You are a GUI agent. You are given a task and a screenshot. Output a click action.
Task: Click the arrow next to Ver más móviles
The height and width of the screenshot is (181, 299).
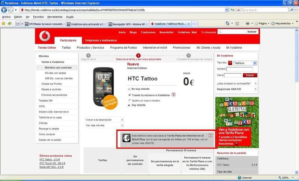122,125
